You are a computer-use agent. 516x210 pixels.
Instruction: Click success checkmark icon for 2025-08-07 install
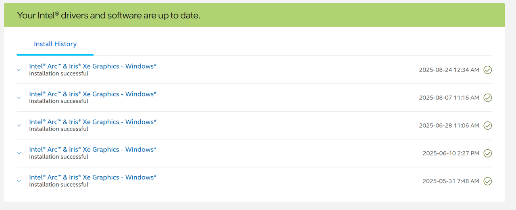tap(488, 98)
